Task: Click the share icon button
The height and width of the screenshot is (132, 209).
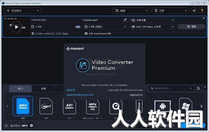Action: coord(194,11)
